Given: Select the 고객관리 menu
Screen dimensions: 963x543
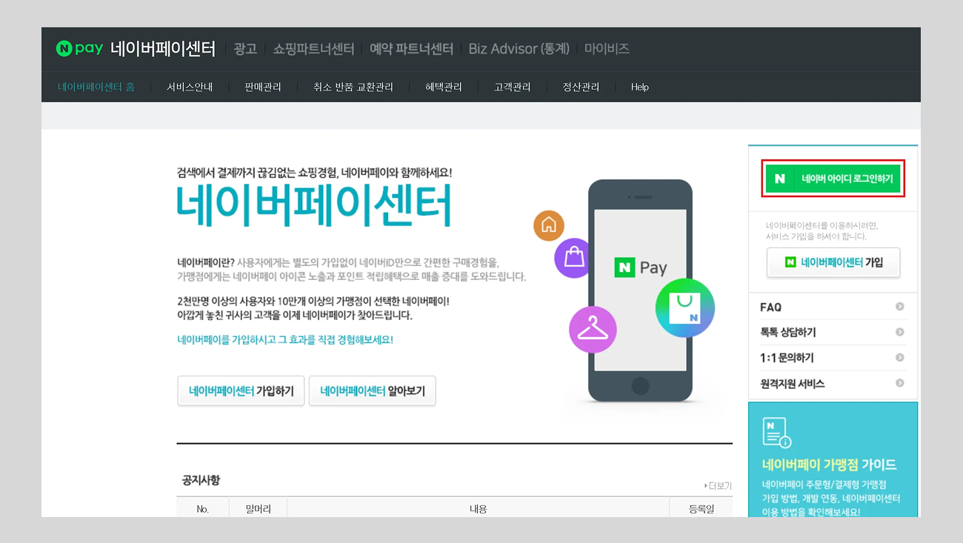Looking at the screenshot, I should 513,87.
